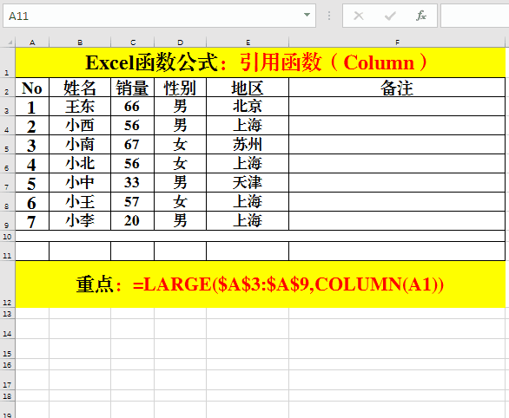
Task: Click the Enter checkmark formula bar icon
Action: click(390, 16)
